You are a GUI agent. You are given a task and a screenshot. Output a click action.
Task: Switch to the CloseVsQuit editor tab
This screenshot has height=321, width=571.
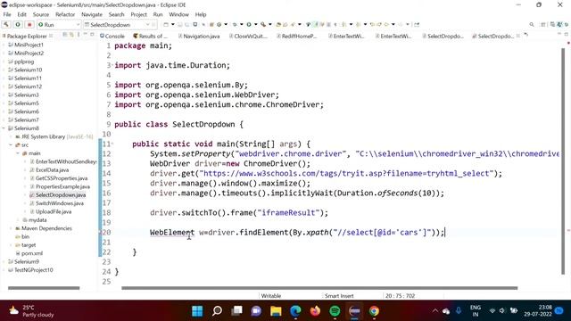pyautogui.click(x=248, y=36)
